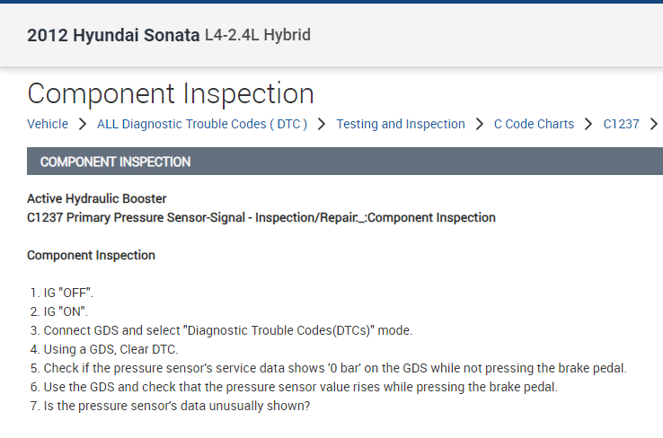This screenshot has height=438, width=663.
Task: Navigate to C Code Charts
Action: pyautogui.click(x=534, y=124)
